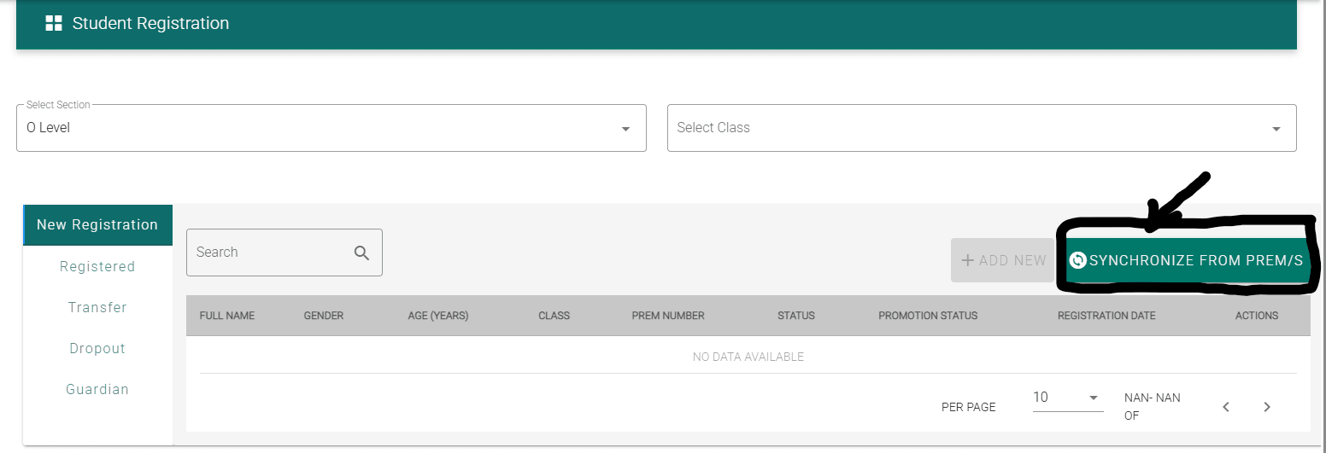Open the Select Section dropdown arrow
Viewport: 1326px width, 453px height.
click(625, 129)
